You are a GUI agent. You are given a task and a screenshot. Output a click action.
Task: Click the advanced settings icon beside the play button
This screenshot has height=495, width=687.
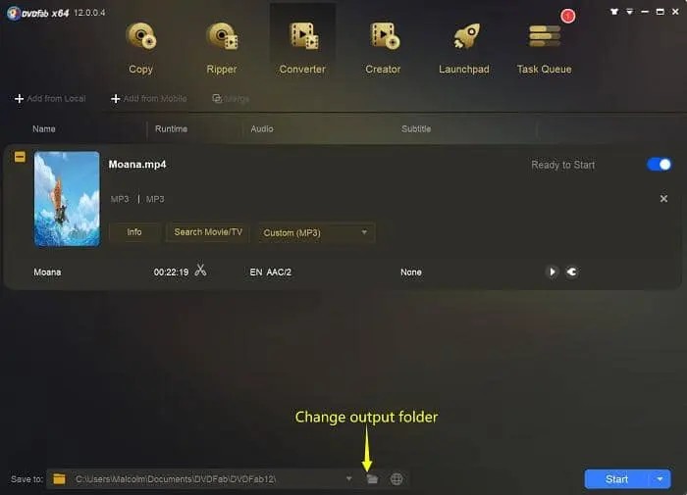click(x=572, y=272)
